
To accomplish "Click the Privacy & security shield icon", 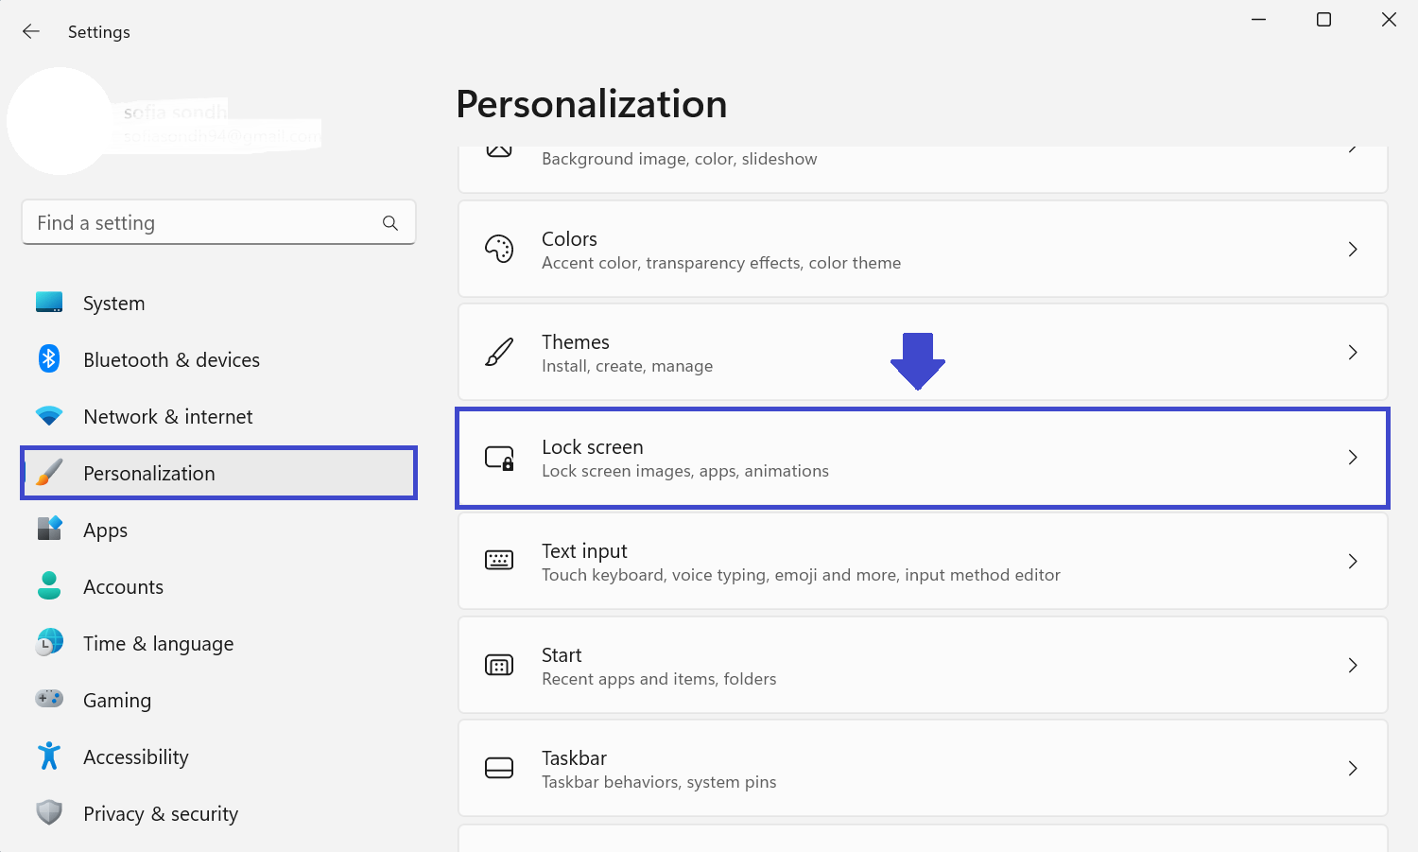I will click(49, 812).
